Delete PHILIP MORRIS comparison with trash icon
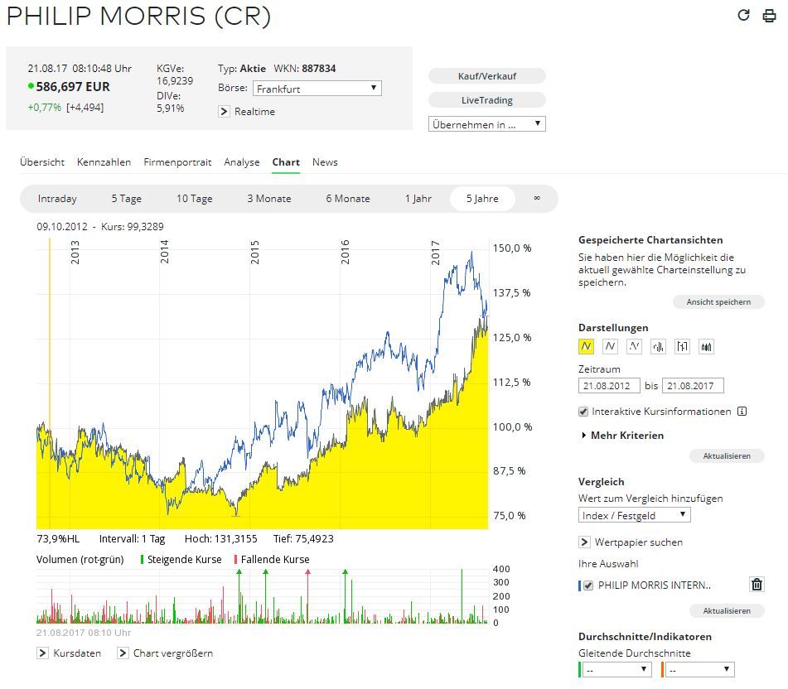 757,585
